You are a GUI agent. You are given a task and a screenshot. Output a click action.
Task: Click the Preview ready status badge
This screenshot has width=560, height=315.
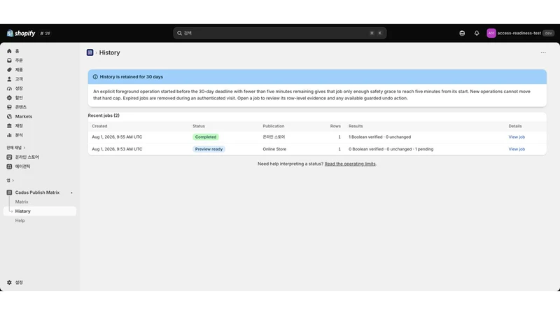tap(209, 149)
